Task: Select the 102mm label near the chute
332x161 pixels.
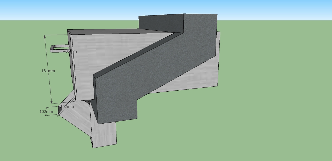Action: pyautogui.click(x=67, y=107)
